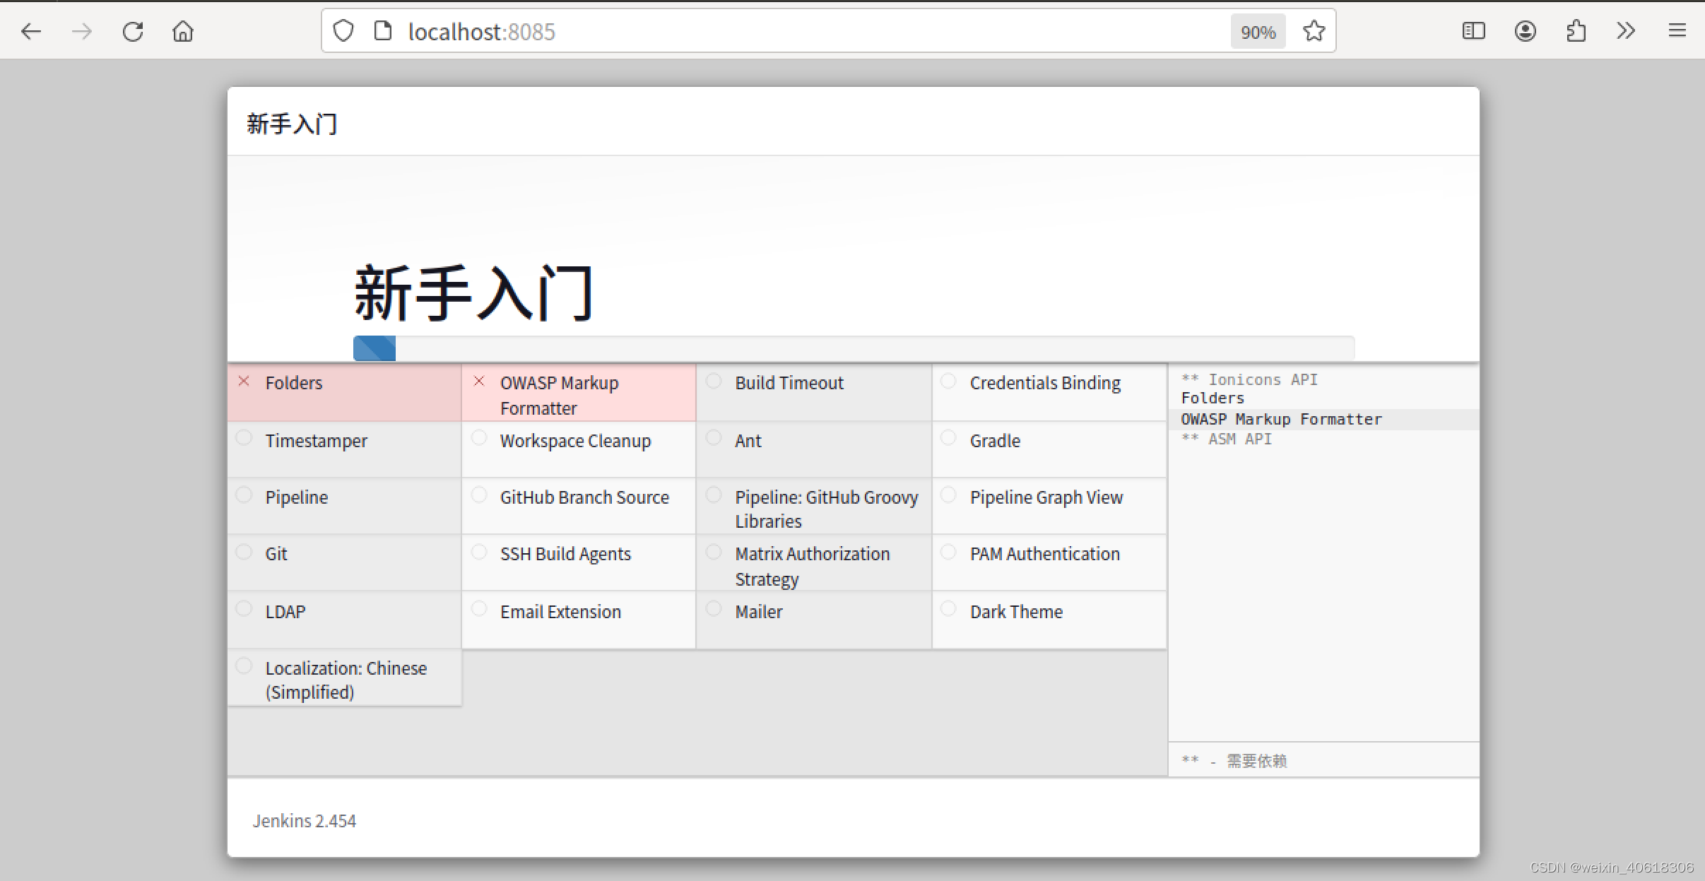Viewport: 1705px width, 881px height.
Task: Bookmark this page with the star icon
Action: [x=1314, y=31]
